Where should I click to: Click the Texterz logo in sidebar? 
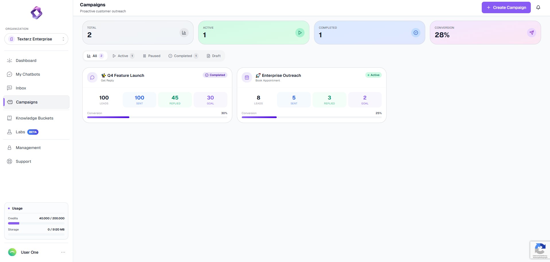coord(36,13)
